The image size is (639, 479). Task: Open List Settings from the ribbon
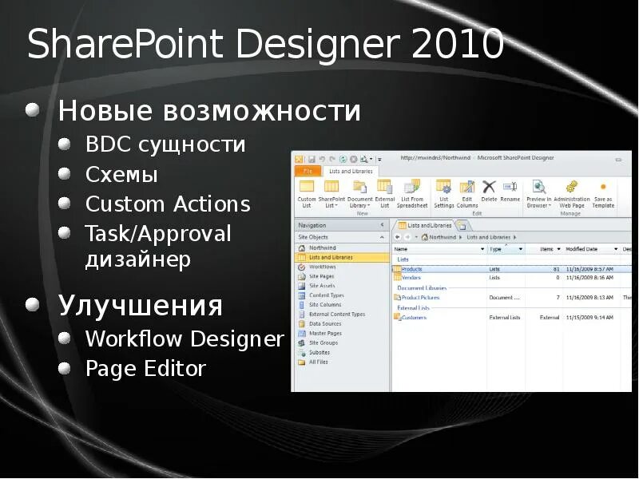click(x=444, y=194)
